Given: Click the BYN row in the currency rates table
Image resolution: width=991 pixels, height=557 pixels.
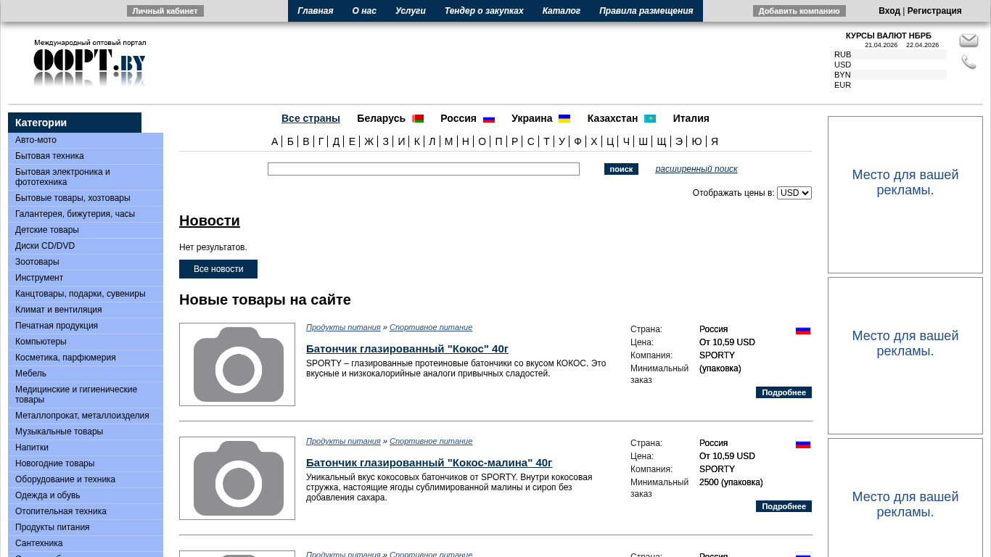Looking at the screenshot, I should 889,75.
